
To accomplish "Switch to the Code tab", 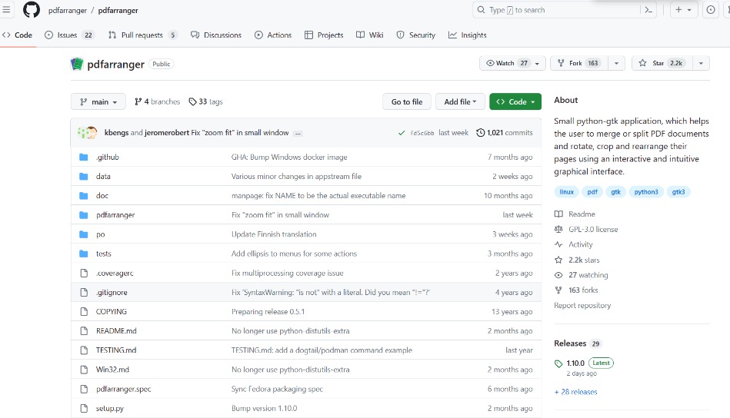I will 17,35.
